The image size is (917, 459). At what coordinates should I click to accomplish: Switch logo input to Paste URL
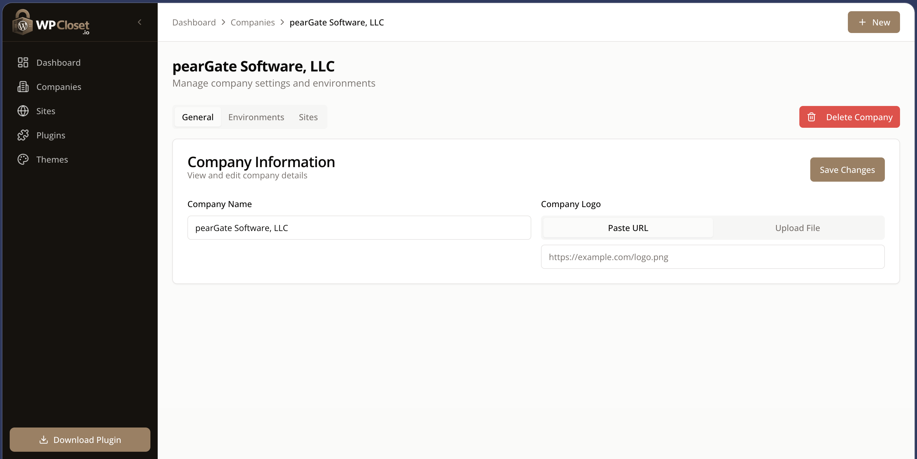[x=628, y=228]
